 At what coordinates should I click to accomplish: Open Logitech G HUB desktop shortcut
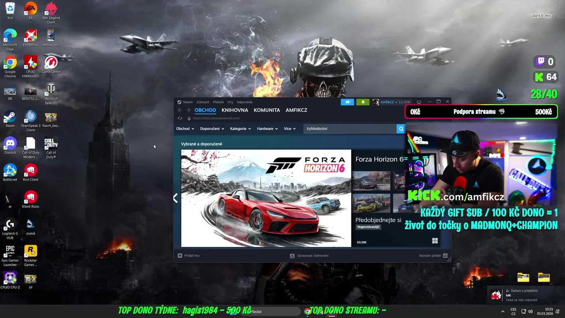10,229
